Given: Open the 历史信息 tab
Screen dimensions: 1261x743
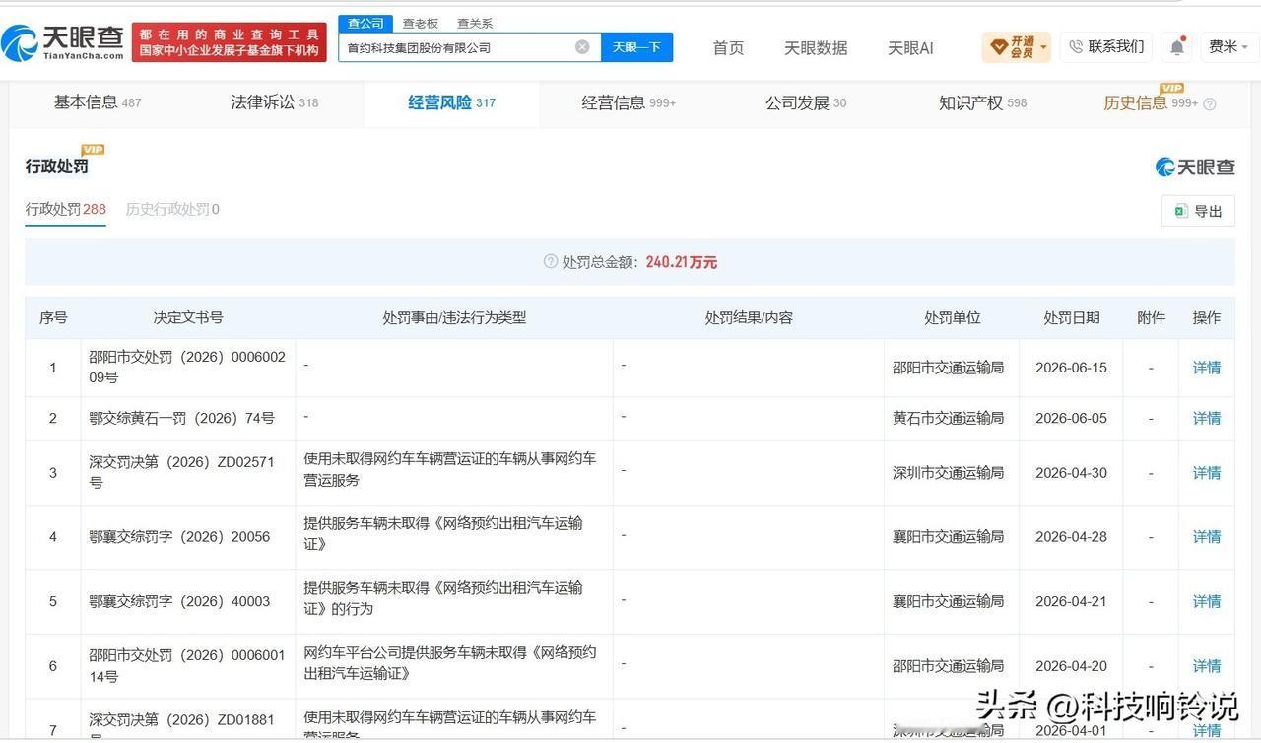Looking at the screenshot, I should point(1151,102).
